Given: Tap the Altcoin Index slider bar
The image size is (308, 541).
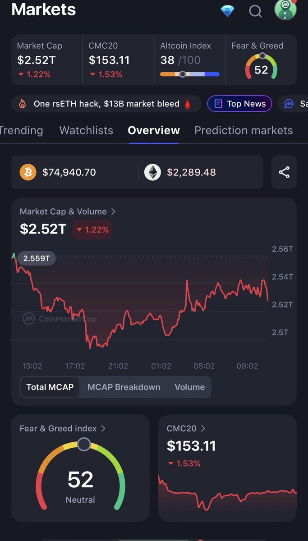Looking at the screenshot, I should click(190, 74).
